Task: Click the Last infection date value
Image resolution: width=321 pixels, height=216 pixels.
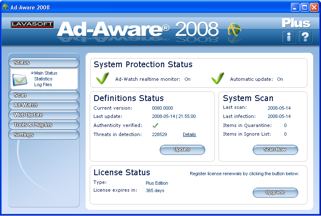Action: click(x=279, y=116)
